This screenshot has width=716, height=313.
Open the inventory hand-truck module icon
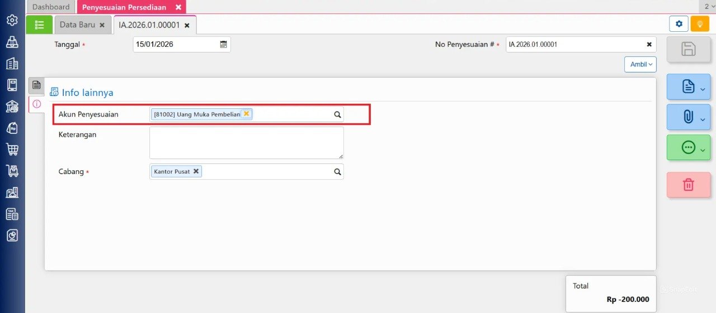coord(12,171)
